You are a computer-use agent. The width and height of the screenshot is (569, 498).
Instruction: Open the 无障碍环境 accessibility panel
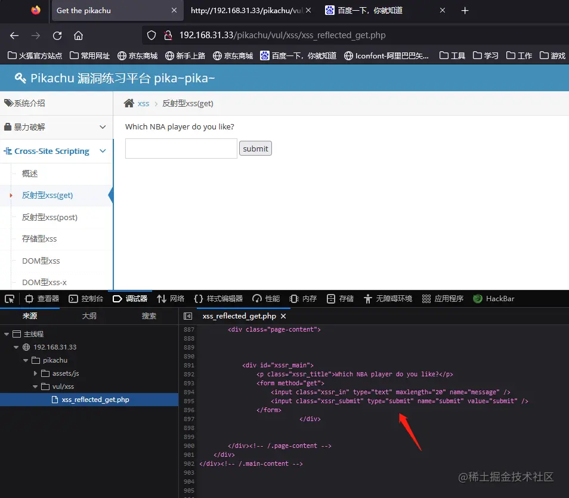[x=388, y=299]
